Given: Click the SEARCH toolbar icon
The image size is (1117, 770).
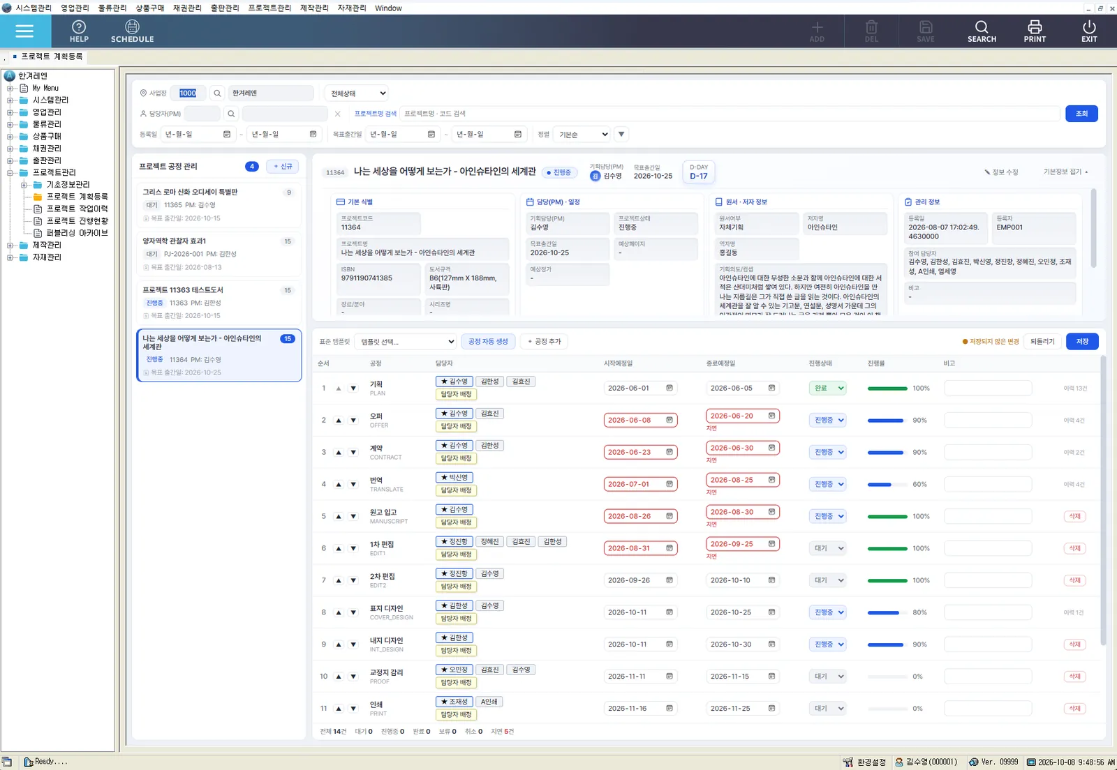Looking at the screenshot, I should click(x=982, y=31).
